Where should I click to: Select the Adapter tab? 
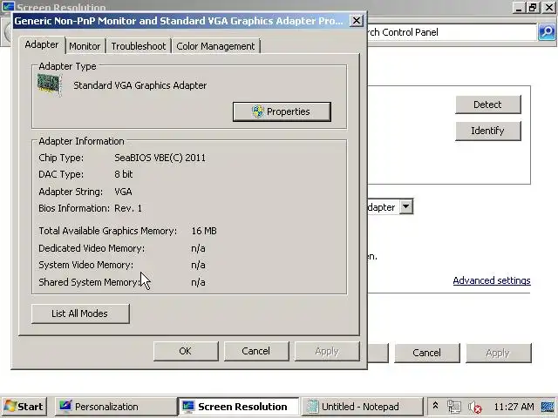(42, 45)
